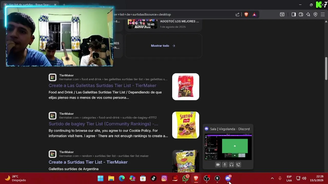This screenshot has height=184, width=328.
Task: Open TikTok from the taskbar
Action: pyautogui.click(x=153, y=178)
